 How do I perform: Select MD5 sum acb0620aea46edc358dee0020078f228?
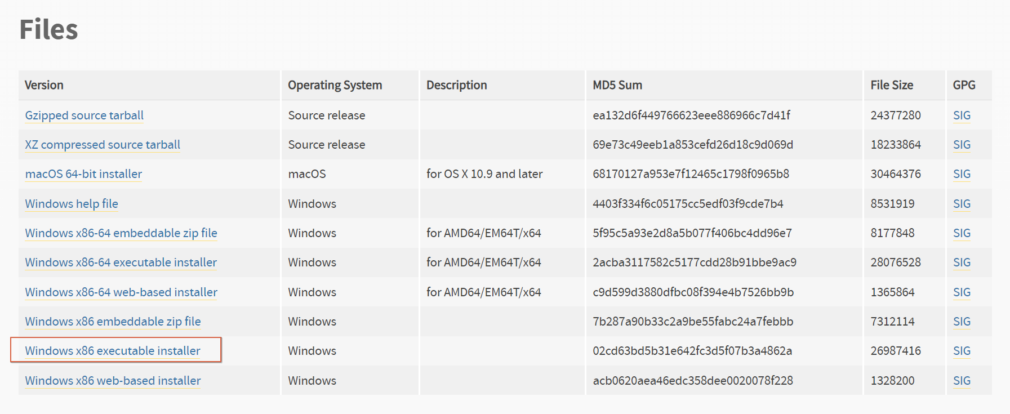[693, 381]
